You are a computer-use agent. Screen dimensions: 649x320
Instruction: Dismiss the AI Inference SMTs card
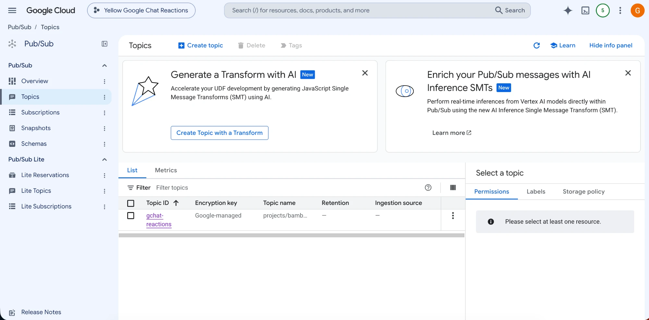pos(628,73)
